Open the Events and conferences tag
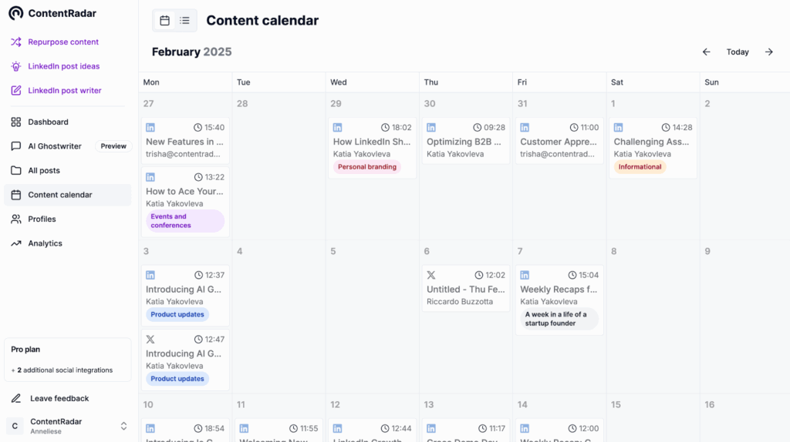 coord(184,221)
